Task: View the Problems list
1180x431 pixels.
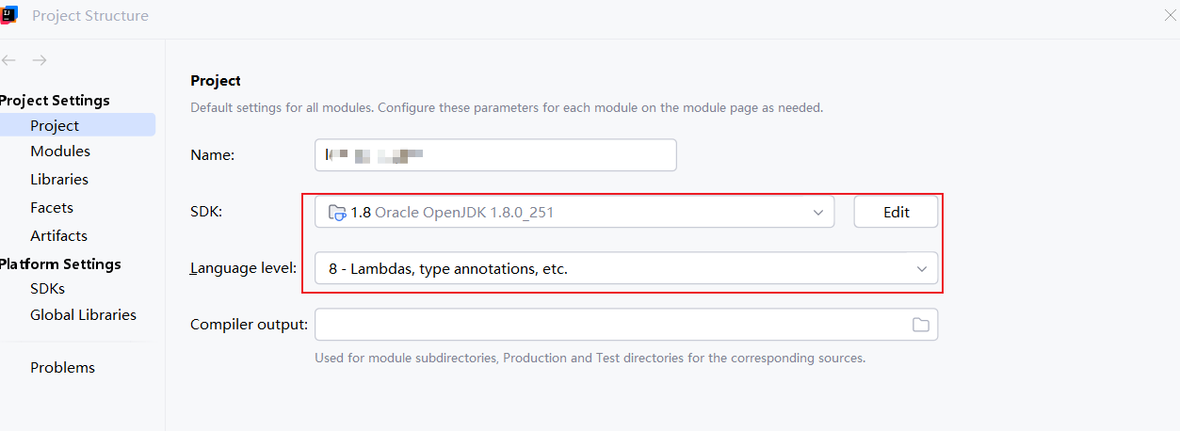Action: [62, 368]
